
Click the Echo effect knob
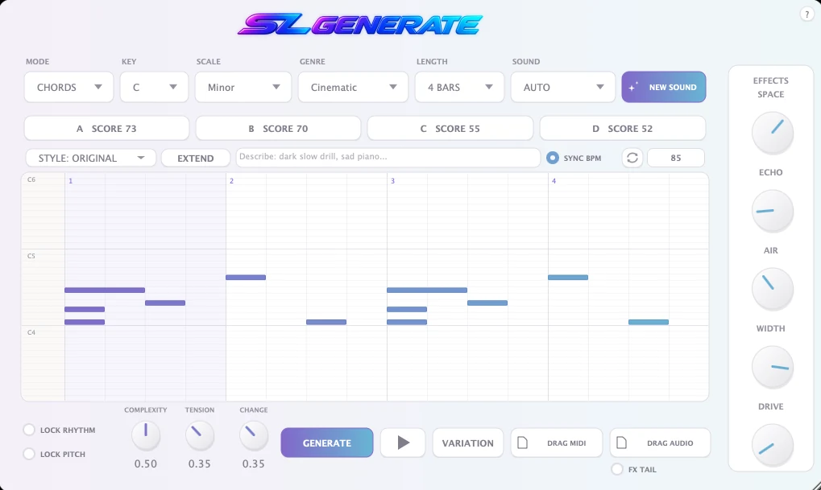pos(773,211)
